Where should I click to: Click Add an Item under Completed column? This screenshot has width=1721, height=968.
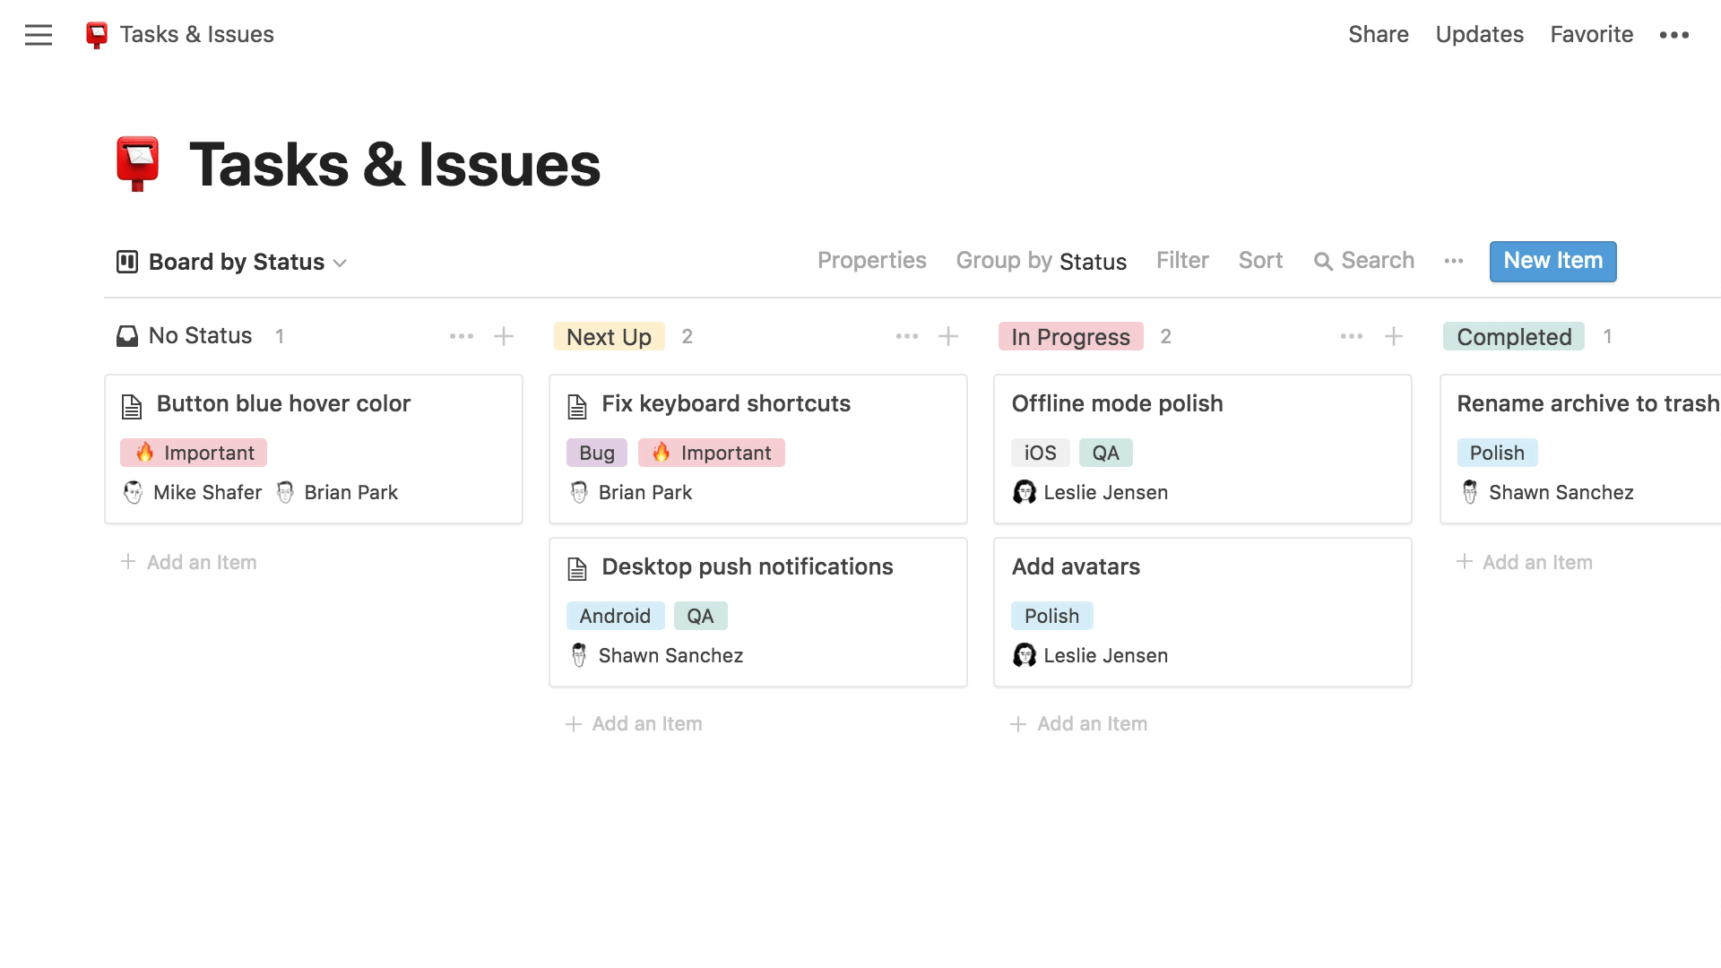tap(1535, 561)
